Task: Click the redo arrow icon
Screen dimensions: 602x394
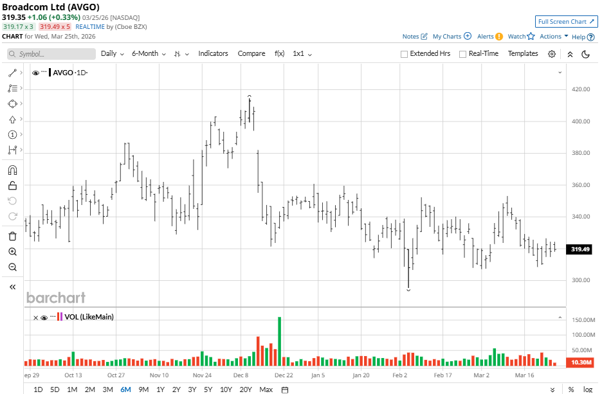Action: (12, 217)
